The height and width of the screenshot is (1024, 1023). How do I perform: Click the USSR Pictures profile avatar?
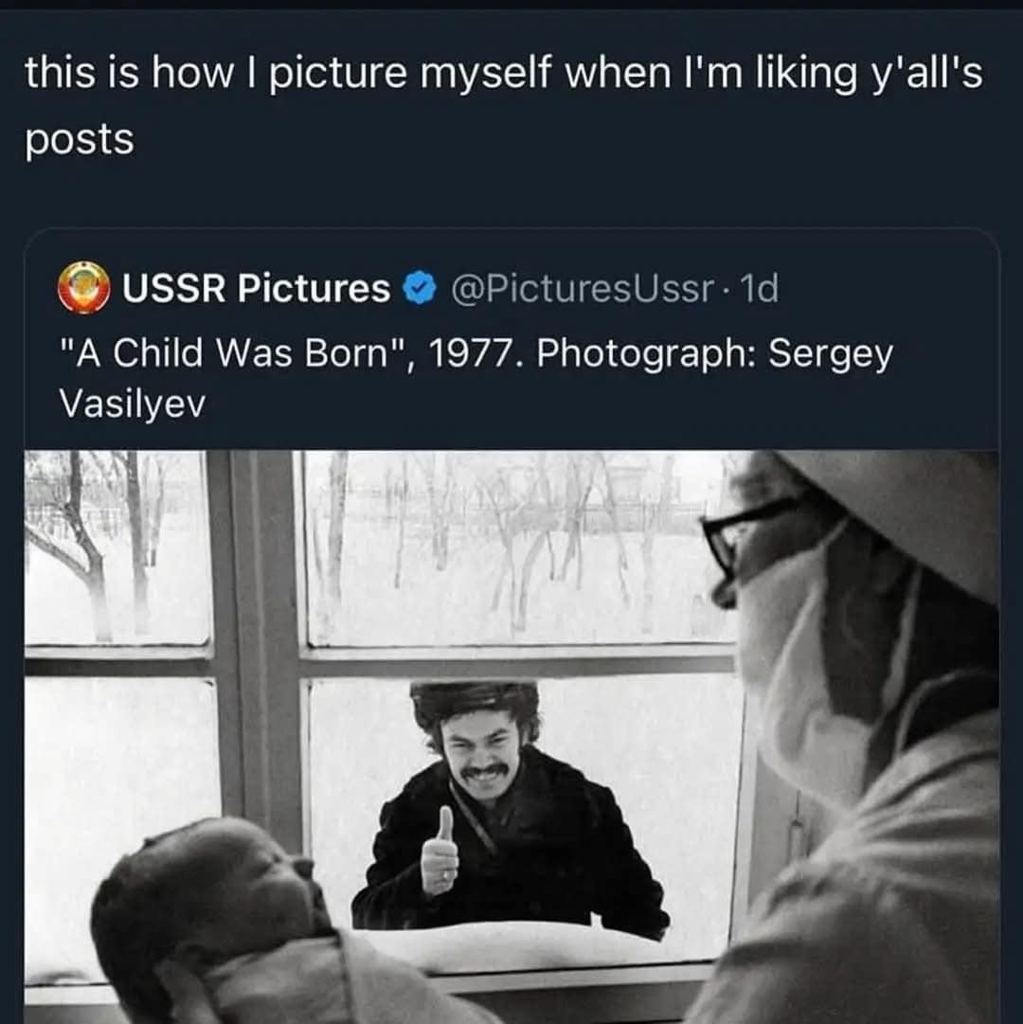[x=83, y=289]
